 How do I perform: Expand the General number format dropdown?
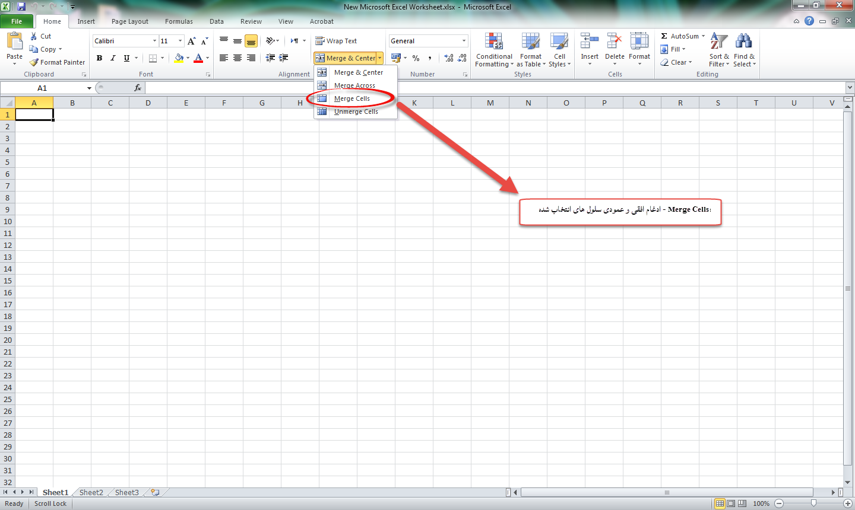tap(464, 41)
